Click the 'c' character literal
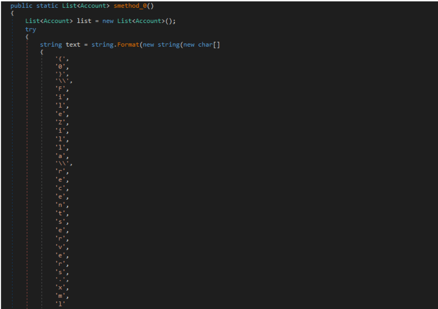438x309 pixels. coord(60,188)
